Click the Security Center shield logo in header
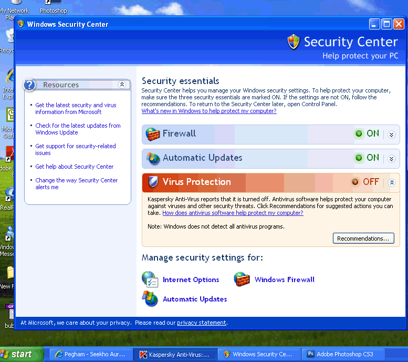 click(x=294, y=42)
